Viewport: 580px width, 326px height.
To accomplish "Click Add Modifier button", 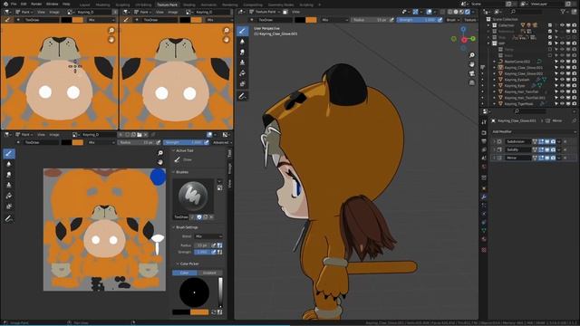I will 533,131.
